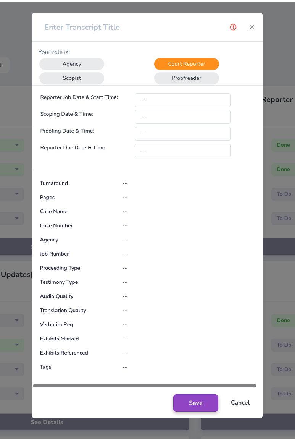Close the transcript dialog with X
The image size is (295, 439).
pos(252,27)
